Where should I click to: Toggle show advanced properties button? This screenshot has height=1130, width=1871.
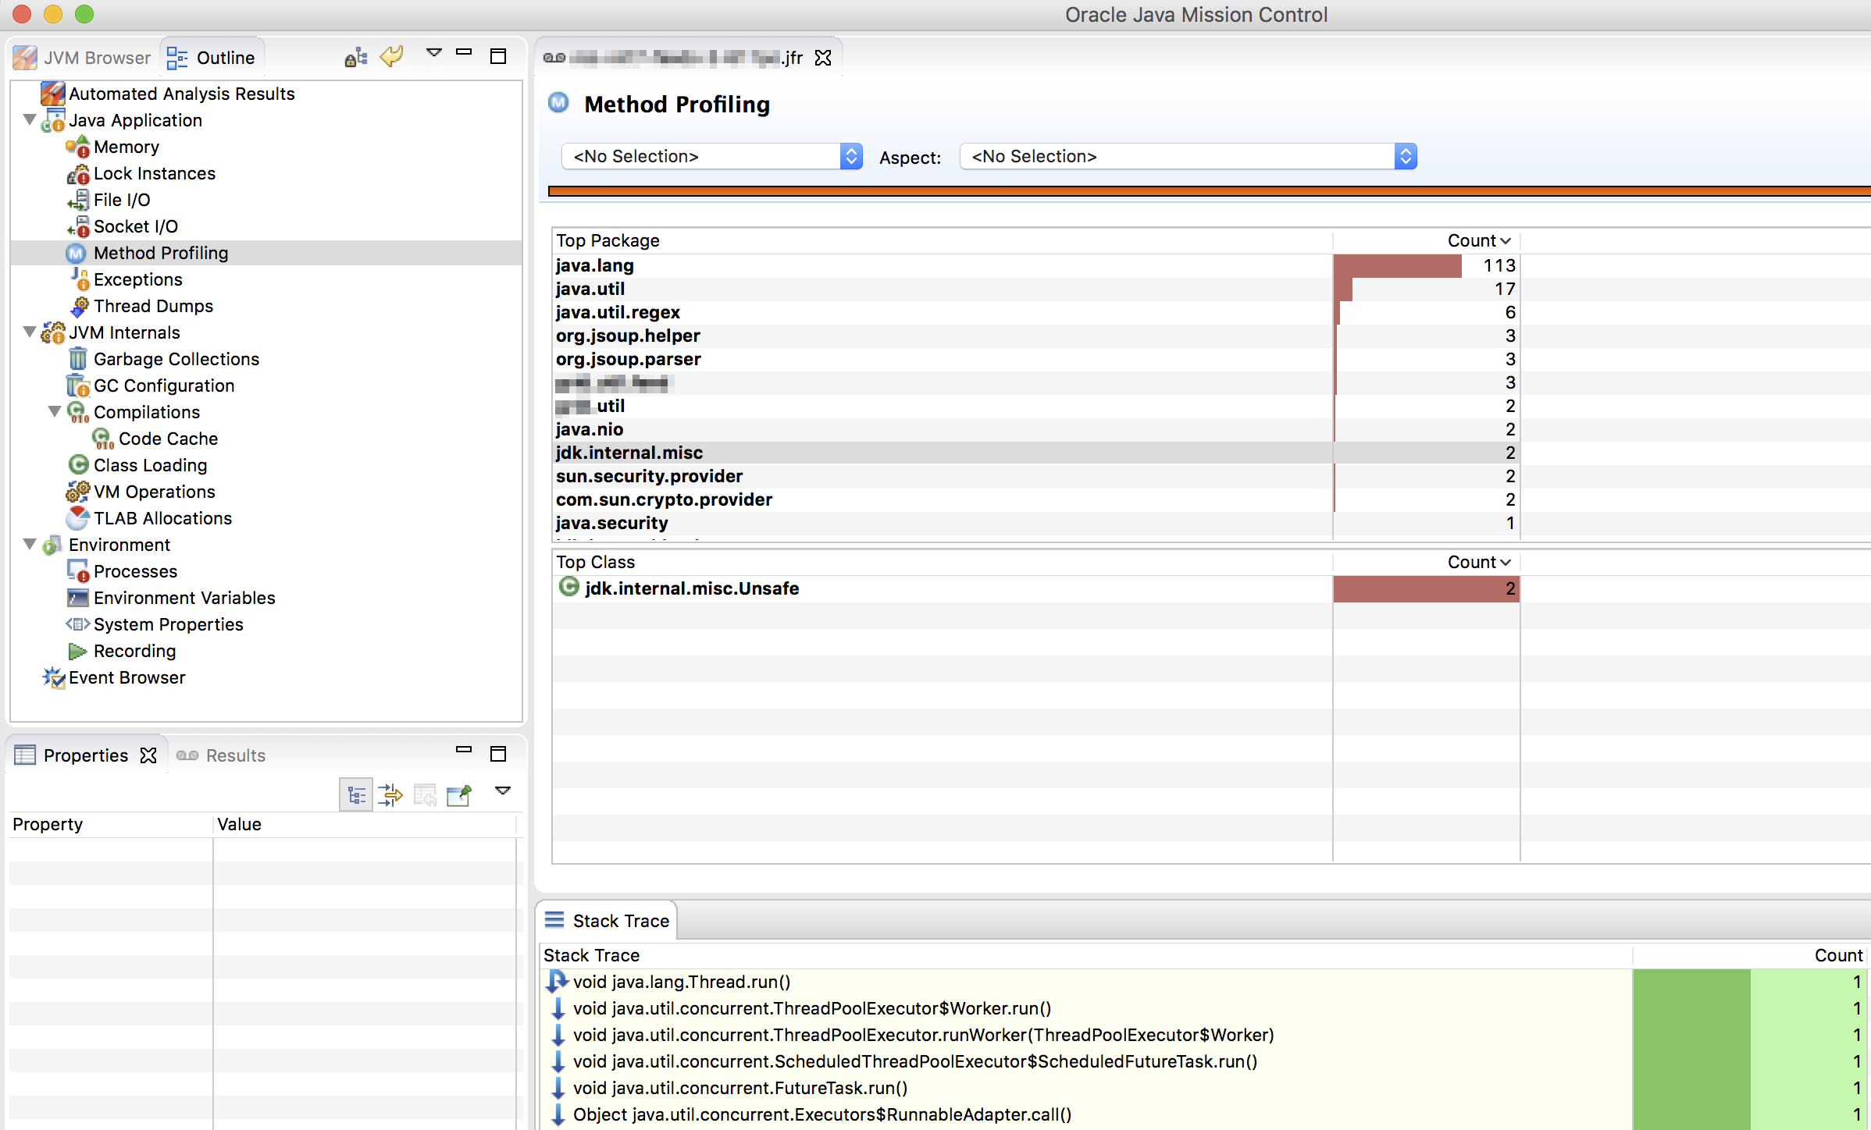[390, 795]
